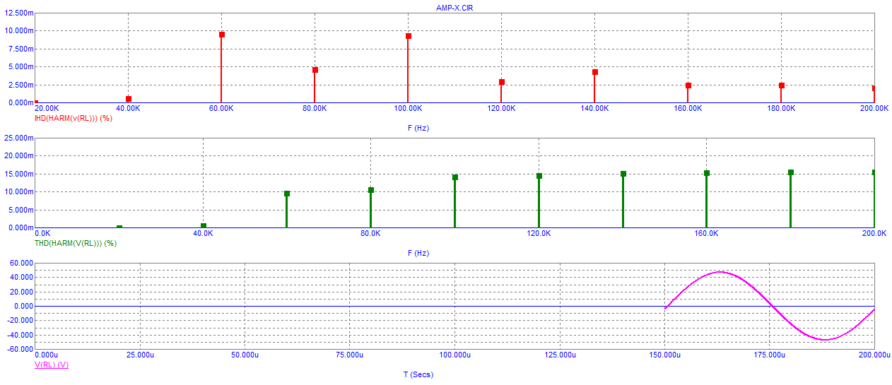Screen dimensions: 892x385
Task: Click the positive peak of the magenta V(RL) waveform
Action: point(720,272)
